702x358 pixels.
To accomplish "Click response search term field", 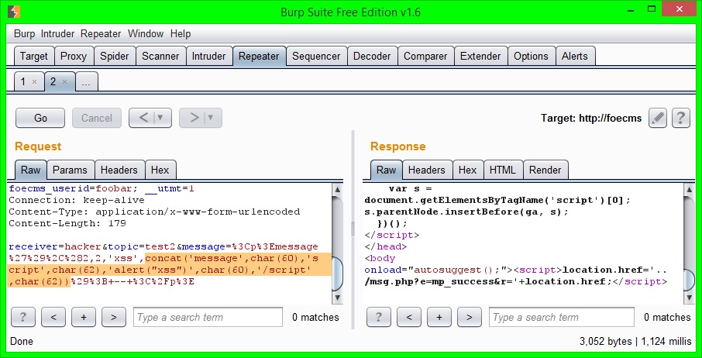I will (562, 317).
